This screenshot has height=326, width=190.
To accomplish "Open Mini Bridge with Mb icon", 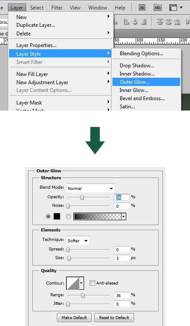I will (158, 8).
